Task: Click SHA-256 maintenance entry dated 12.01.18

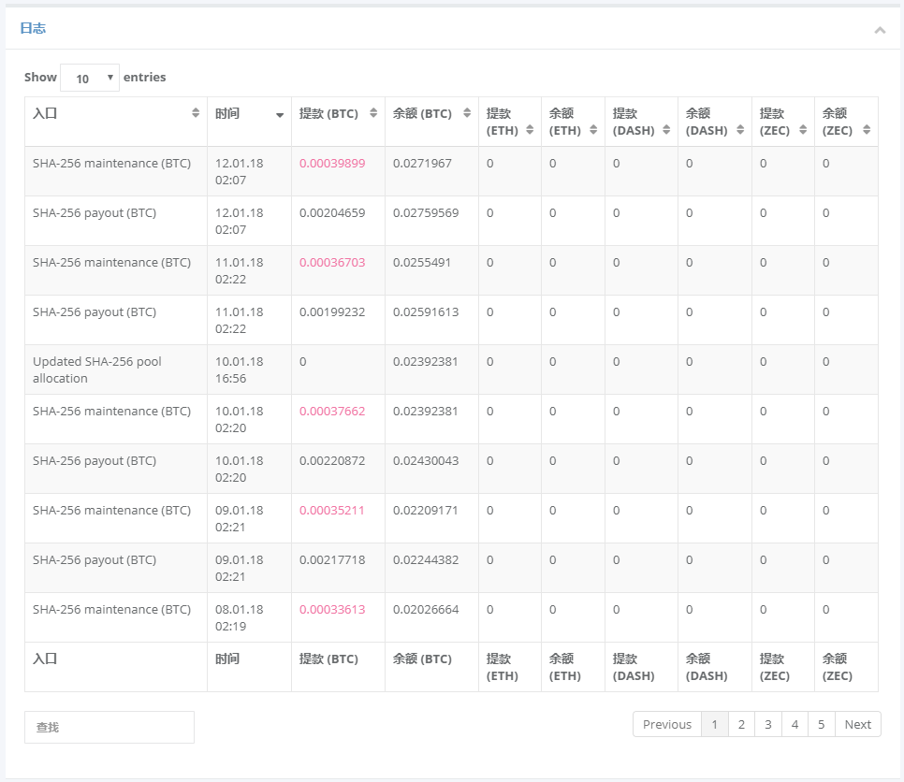Action: point(112,163)
